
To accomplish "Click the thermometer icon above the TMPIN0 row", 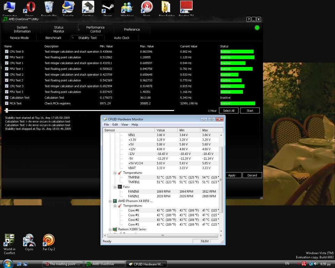I will (120, 173).
